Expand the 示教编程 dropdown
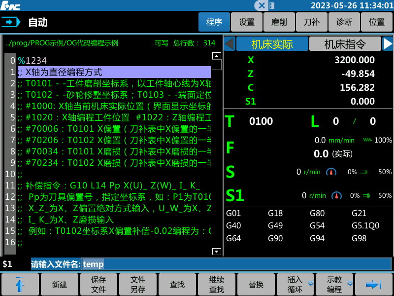The image size is (394, 296). pyautogui.click(x=350, y=284)
